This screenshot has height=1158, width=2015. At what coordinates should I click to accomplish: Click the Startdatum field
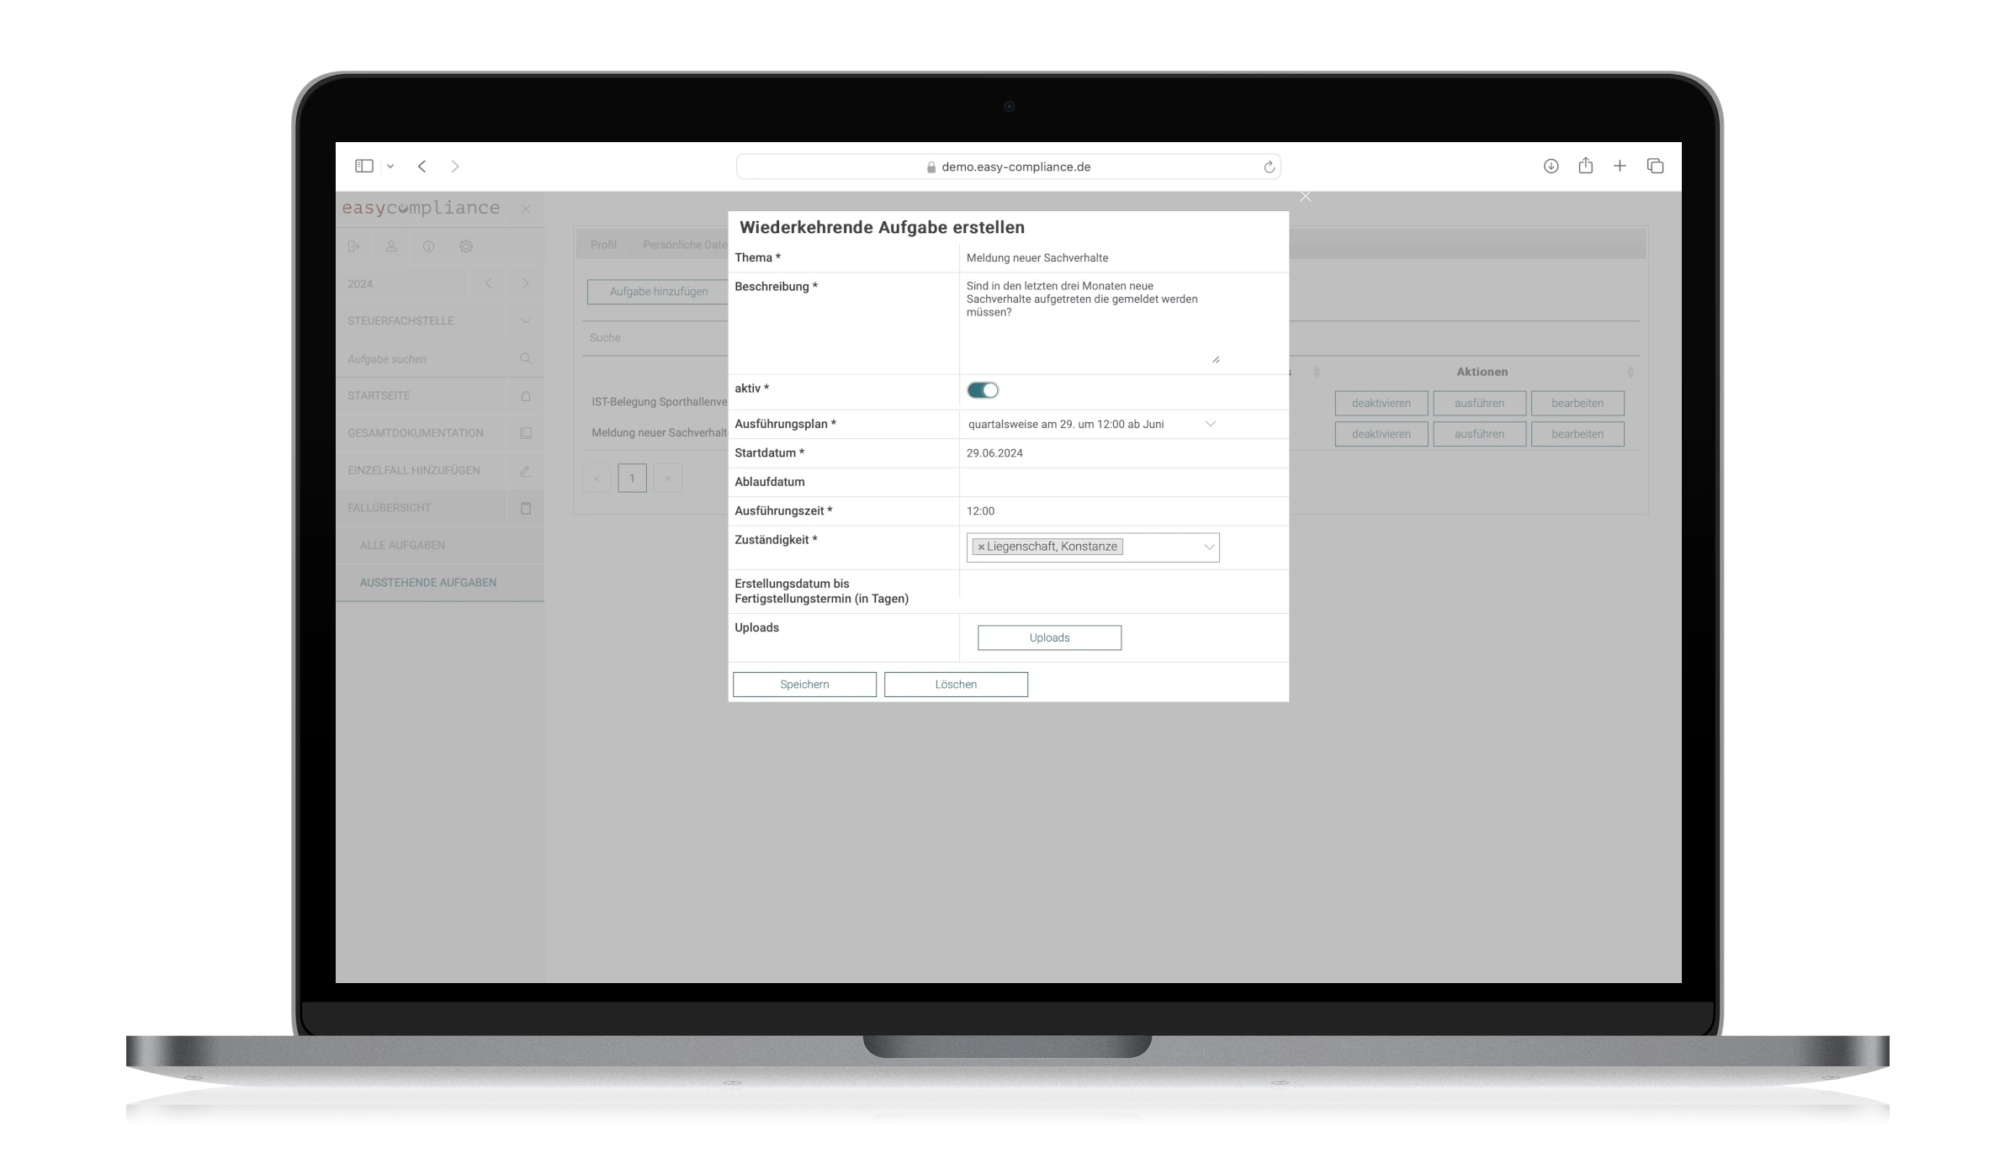pyautogui.click(x=1090, y=452)
